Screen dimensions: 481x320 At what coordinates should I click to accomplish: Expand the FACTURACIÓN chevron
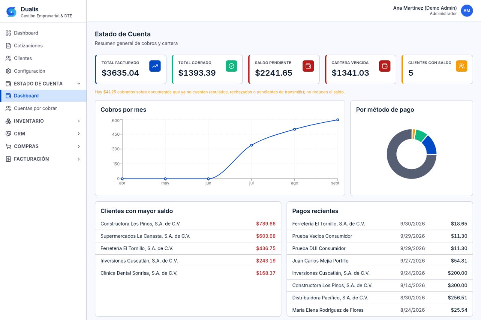[x=79, y=159]
